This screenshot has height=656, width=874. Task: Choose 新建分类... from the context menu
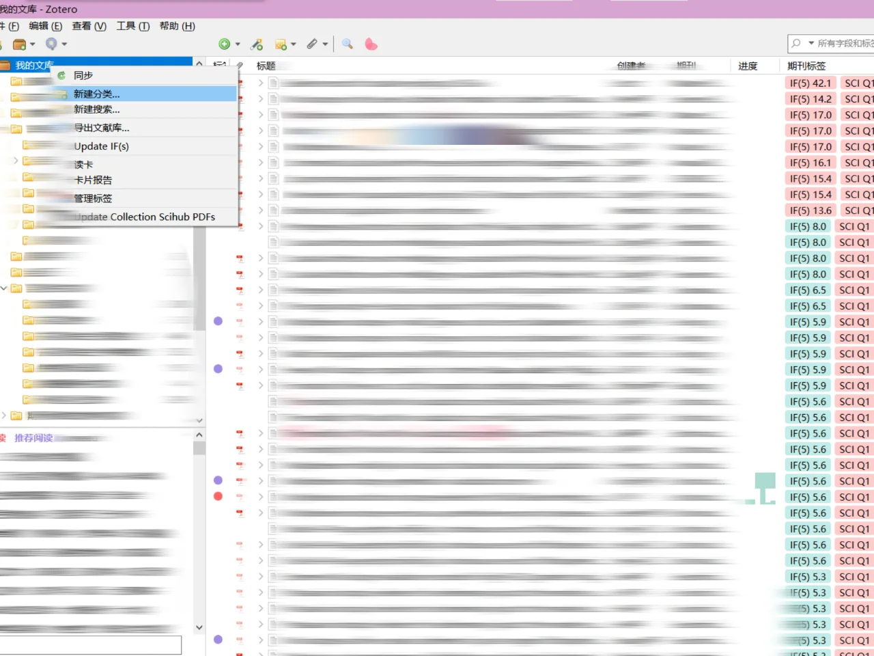click(x=145, y=94)
